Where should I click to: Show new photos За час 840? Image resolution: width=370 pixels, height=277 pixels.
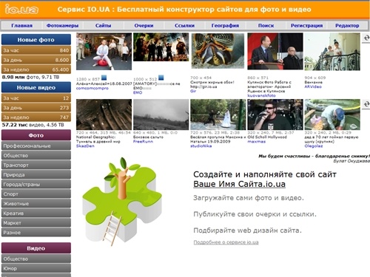[x=36, y=50]
